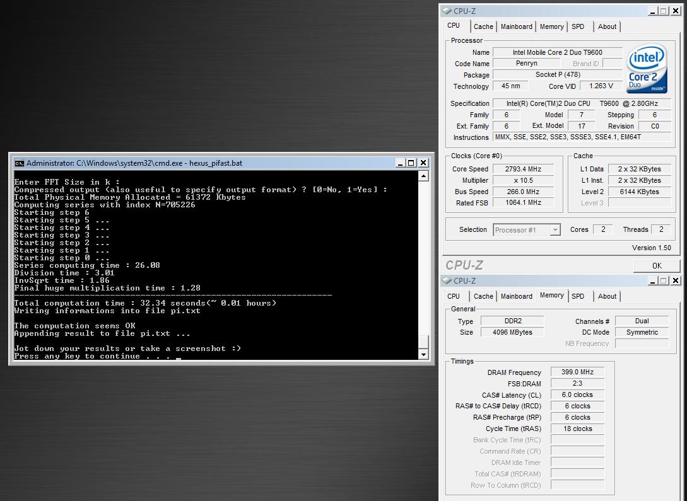Select Memory tab in lower CPU-Z window
Image resolution: width=687 pixels, height=501 pixels.
point(551,296)
